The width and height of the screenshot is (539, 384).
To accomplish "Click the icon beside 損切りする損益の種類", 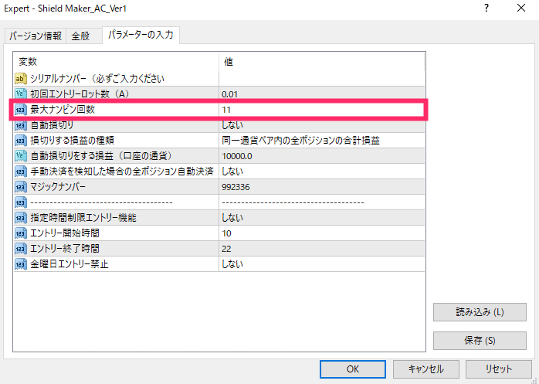I will [21, 141].
